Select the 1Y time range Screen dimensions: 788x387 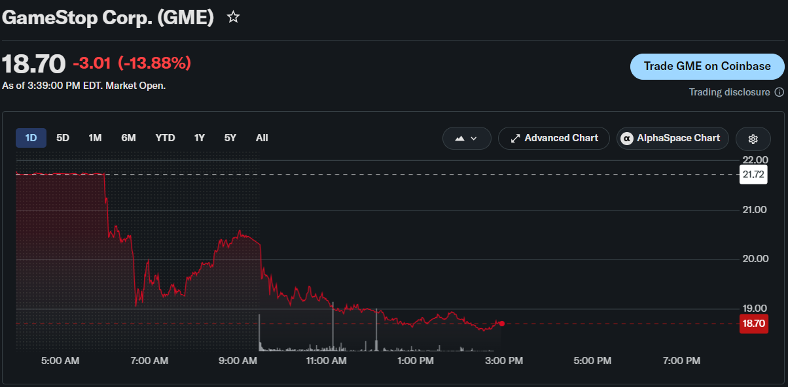click(200, 138)
